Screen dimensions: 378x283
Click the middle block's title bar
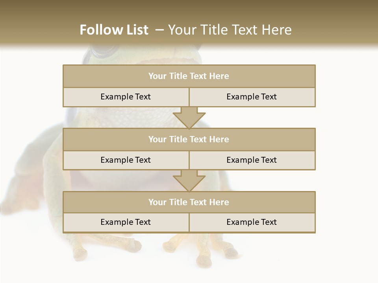(x=189, y=139)
